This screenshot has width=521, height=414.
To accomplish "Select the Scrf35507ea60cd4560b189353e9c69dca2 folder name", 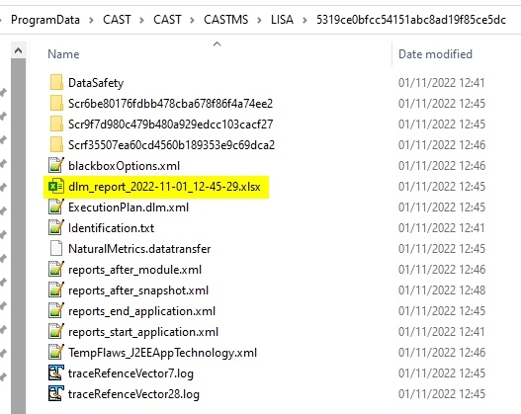I will click(171, 145).
